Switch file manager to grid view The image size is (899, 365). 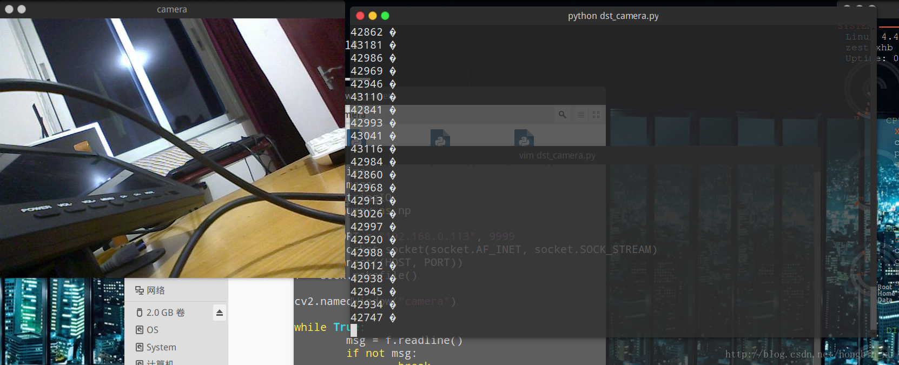coord(596,115)
